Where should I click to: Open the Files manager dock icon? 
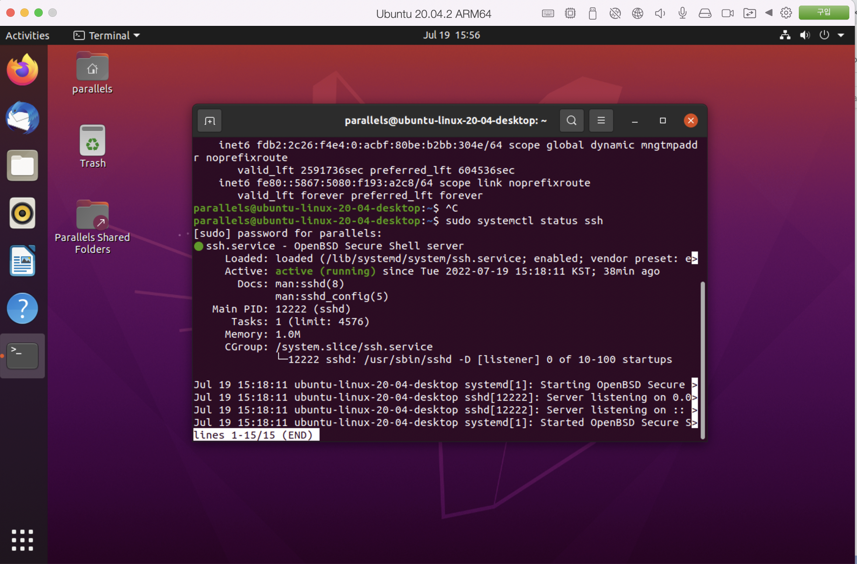coord(22,166)
